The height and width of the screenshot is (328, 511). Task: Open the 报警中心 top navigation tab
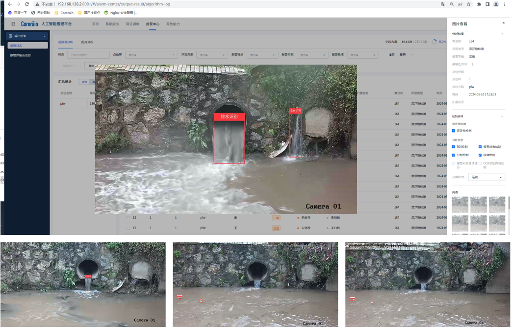pyautogui.click(x=153, y=23)
